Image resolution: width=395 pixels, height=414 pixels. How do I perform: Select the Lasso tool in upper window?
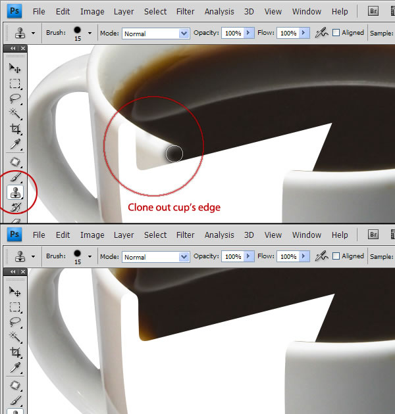click(15, 99)
